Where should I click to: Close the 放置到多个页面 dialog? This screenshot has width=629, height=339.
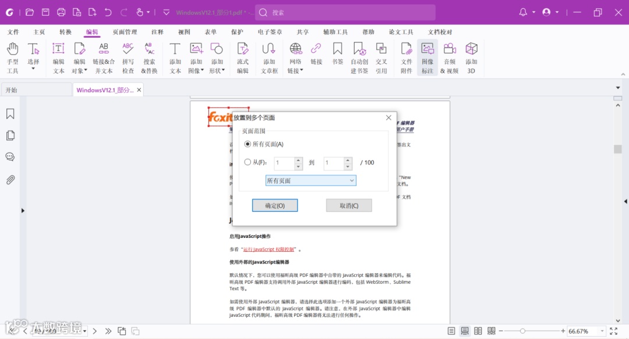tap(388, 118)
